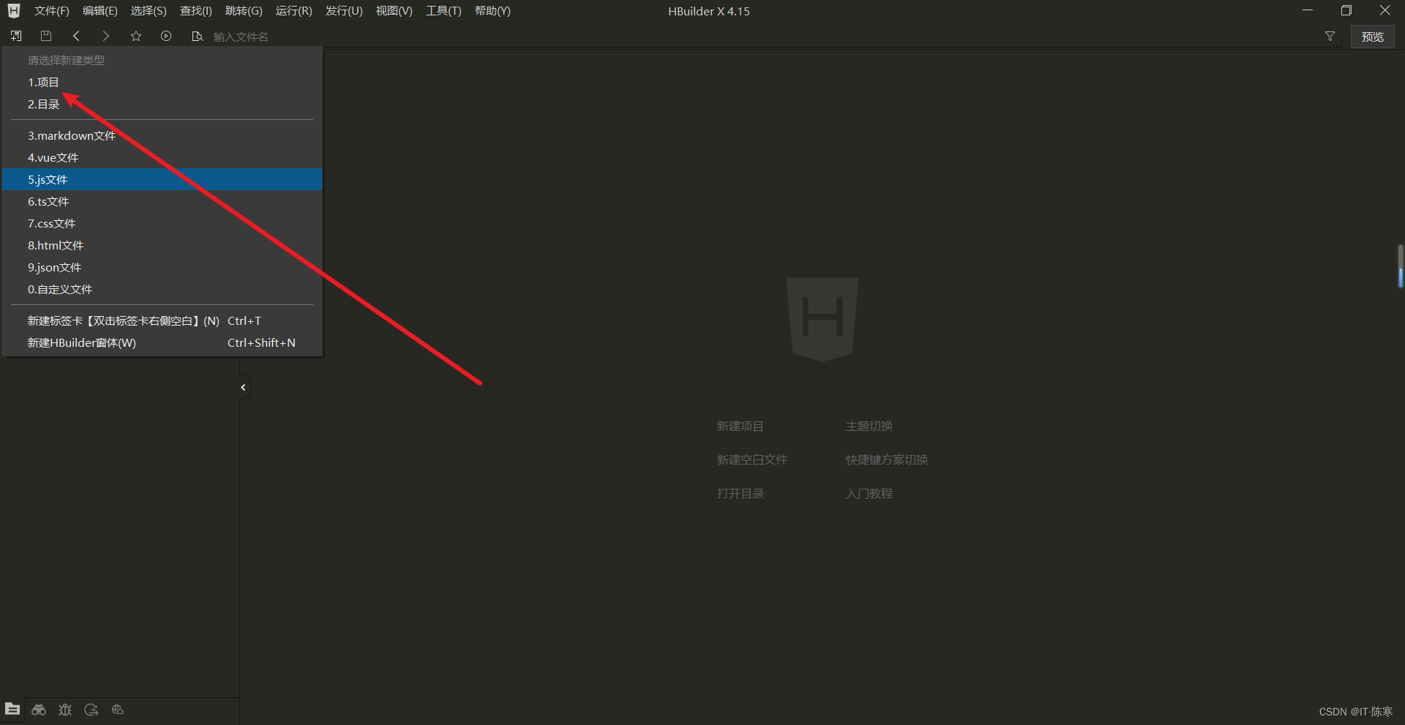This screenshot has height=725, width=1405.
Task: Choose 7.css文件 option
Action: (x=162, y=223)
